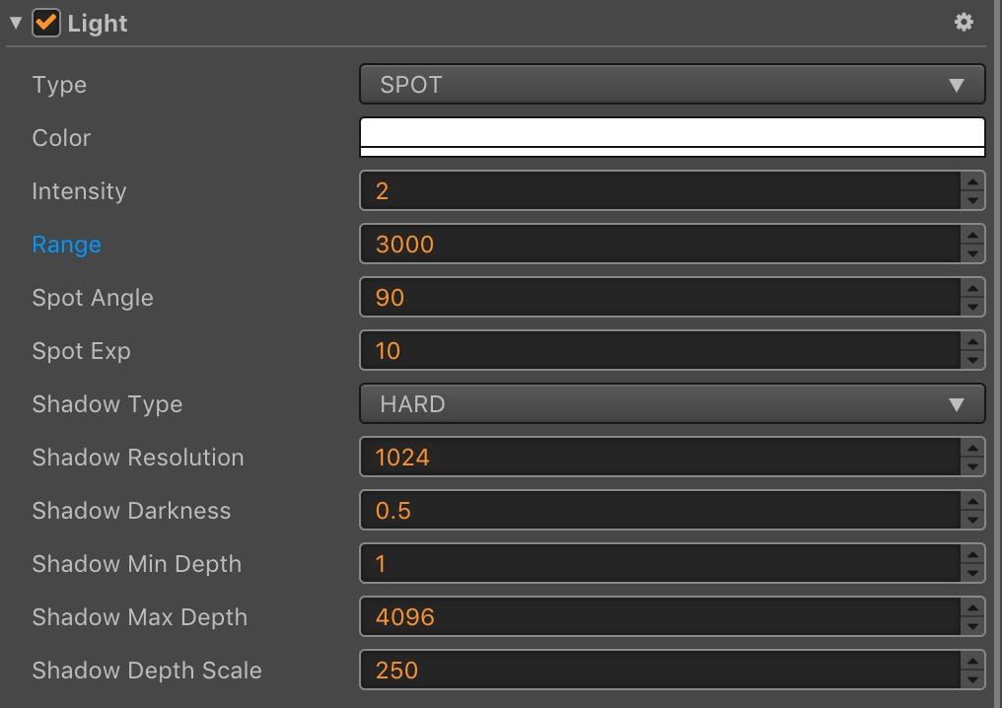Click the Spot Angle property label
The width and height of the screenshot is (1002, 708).
(x=93, y=299)
